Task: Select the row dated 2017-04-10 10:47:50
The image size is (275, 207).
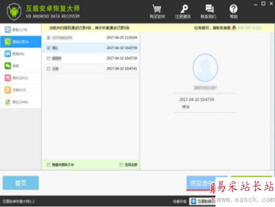Action: [91, 58]
